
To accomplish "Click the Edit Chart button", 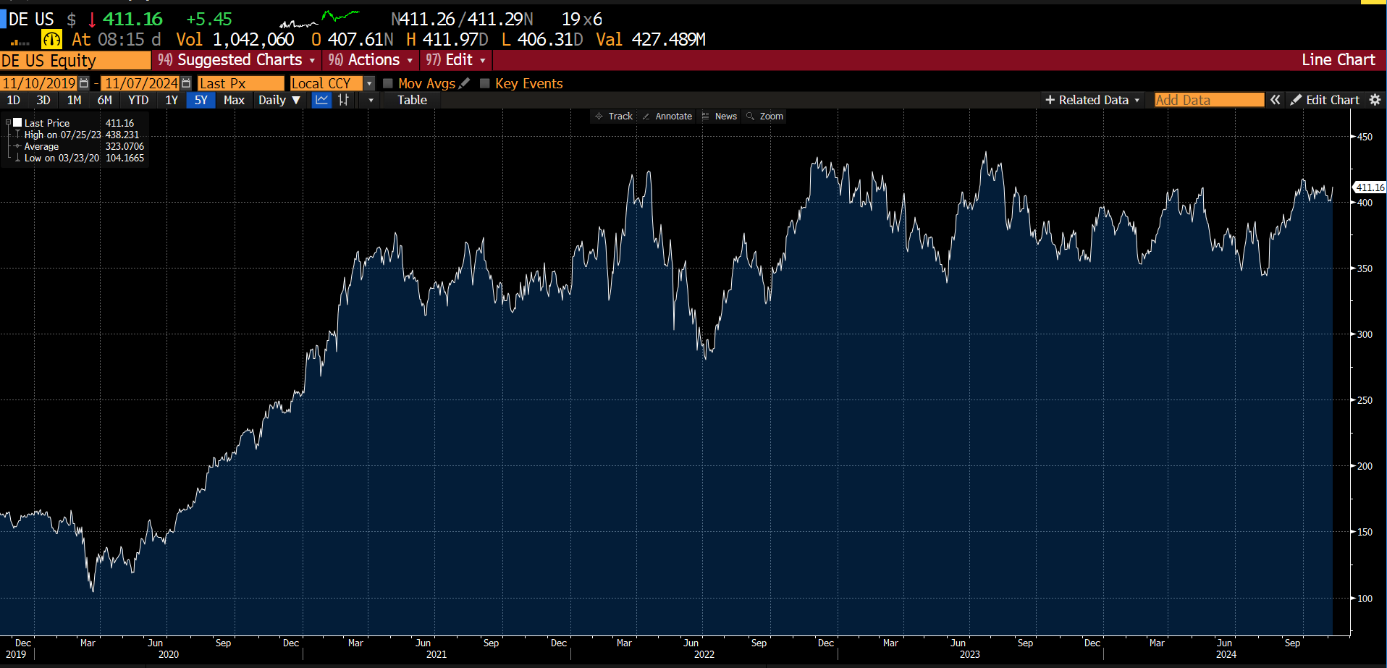I will pyautogui.click(x=1325, y=100).
